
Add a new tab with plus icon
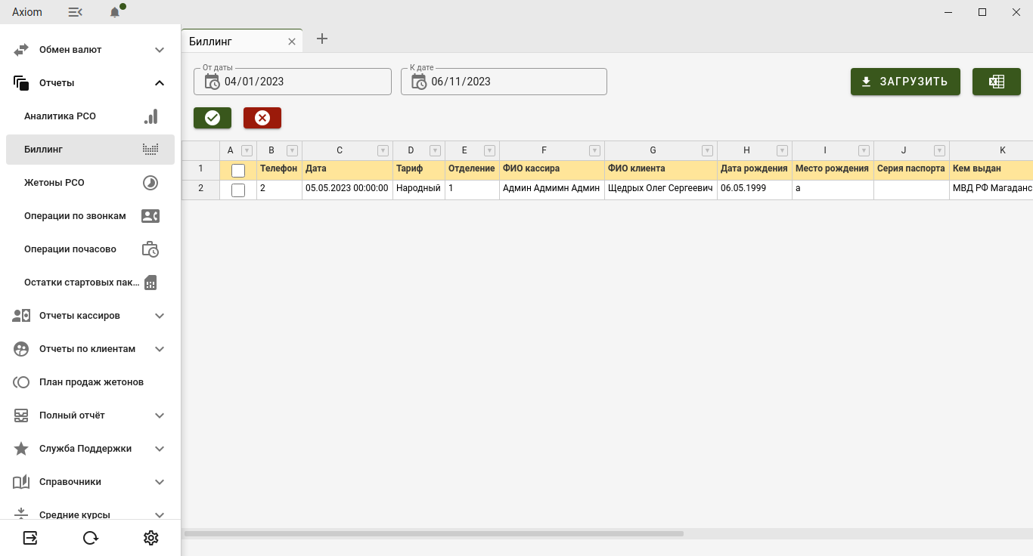pos(321,39)
